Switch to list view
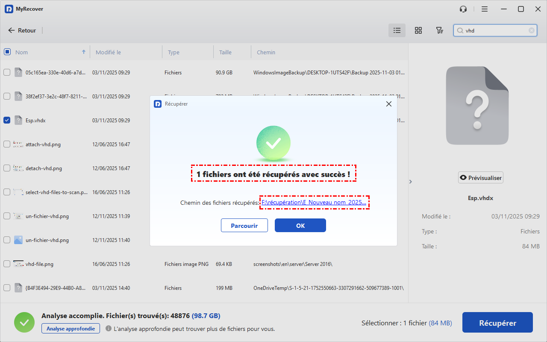 click(397, 30)
